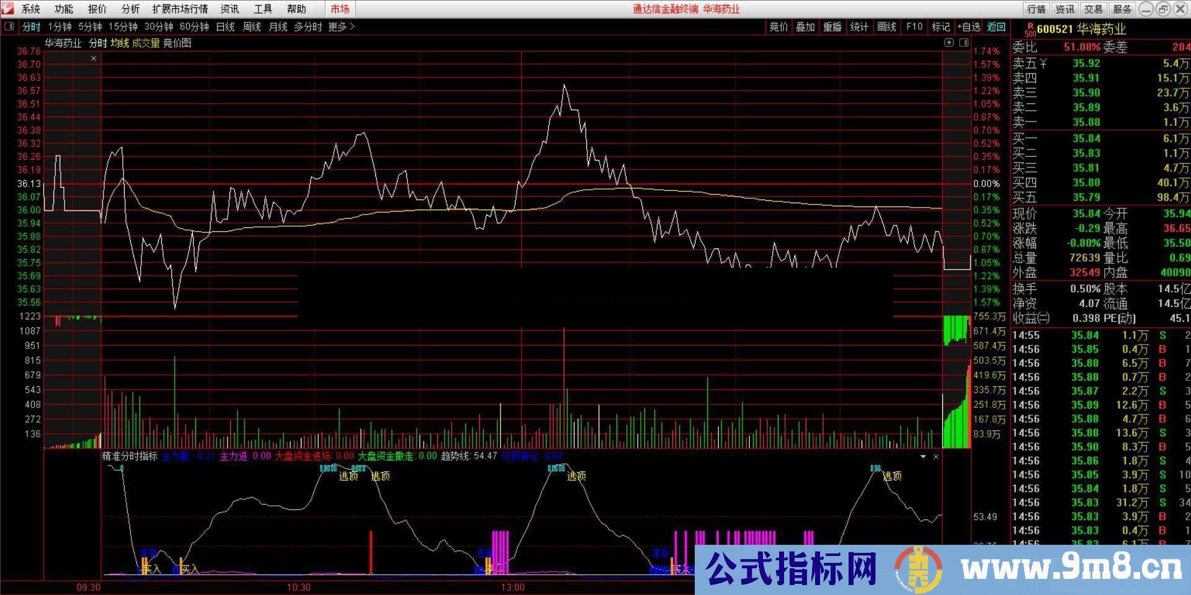This screenshot has width=1191, height=595.
Task: Click the 分时 label in chart header
Action: tap(98, 43)
